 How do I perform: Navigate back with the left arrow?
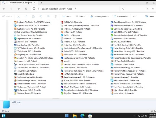point(4,9)
